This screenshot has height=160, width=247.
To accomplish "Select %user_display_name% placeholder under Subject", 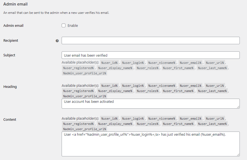I will (x=115, y=68).
